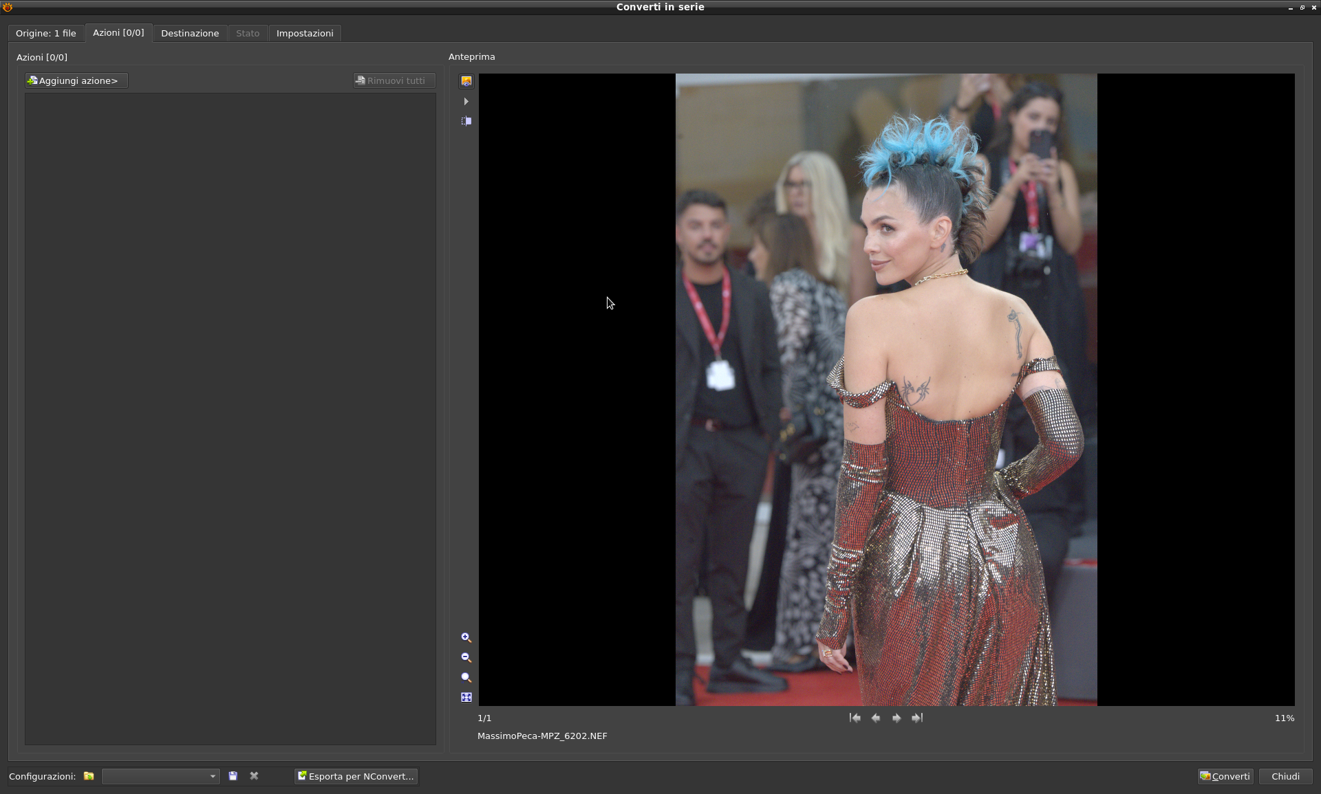Screen dimensions: 1321x794
Task: Zoom in on the preview image
Action: pos(466,638)
